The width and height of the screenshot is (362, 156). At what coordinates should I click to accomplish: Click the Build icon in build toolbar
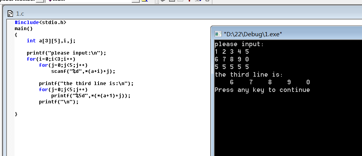(x=172, y=1)
